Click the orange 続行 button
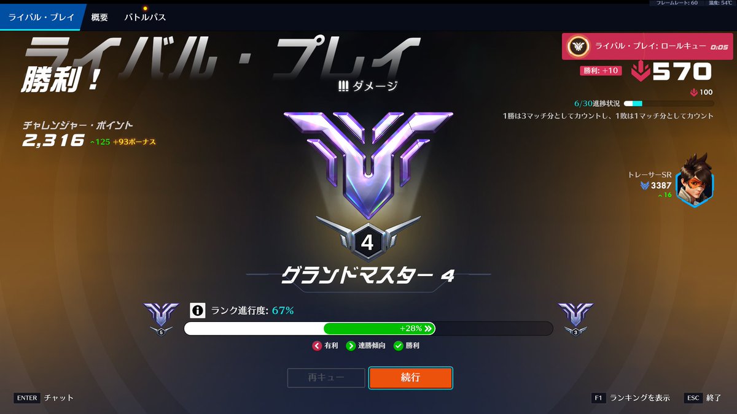 [410, 378]
